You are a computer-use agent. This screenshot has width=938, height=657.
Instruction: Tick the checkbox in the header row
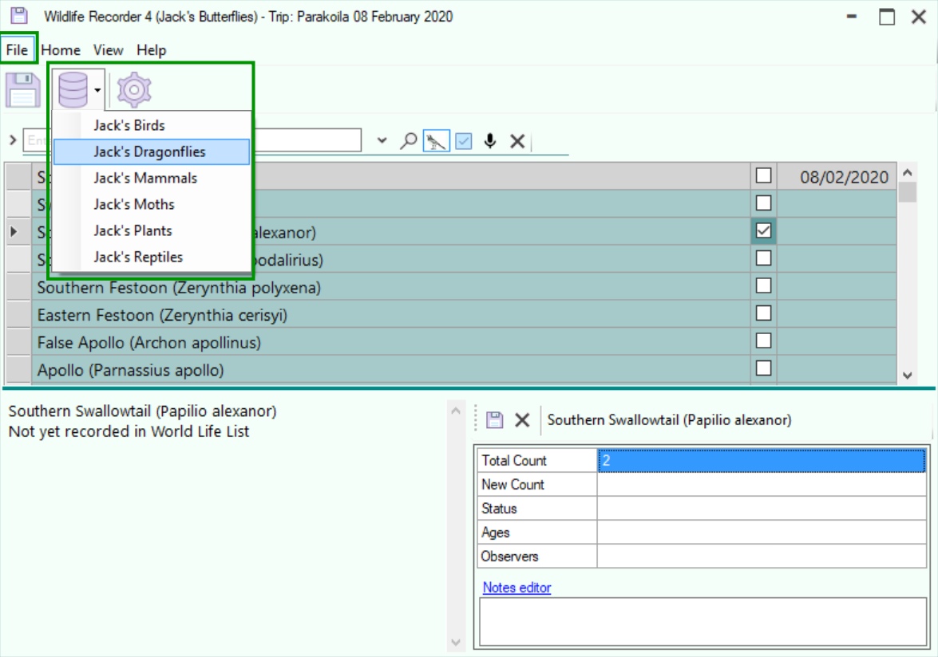pos(763,175)
